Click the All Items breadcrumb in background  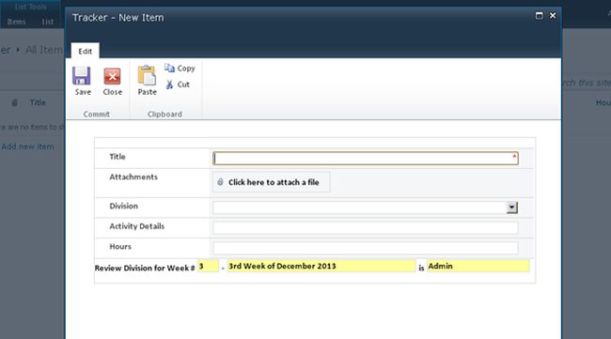tap(44, 50)
